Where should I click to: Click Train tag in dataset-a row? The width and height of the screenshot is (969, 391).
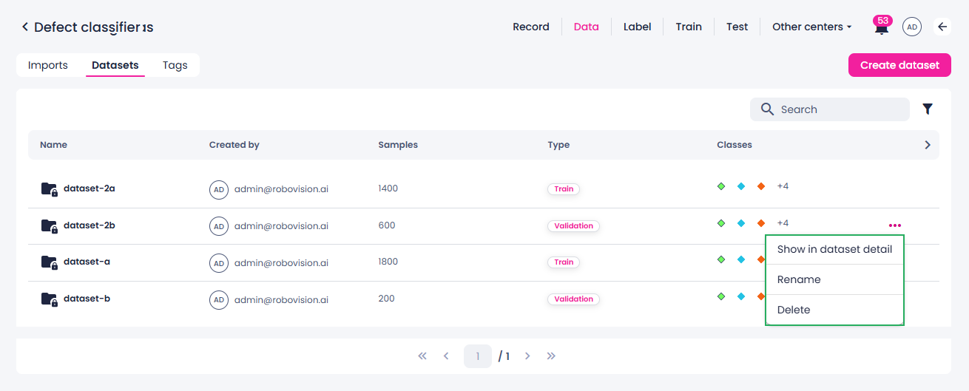[564, 262]
